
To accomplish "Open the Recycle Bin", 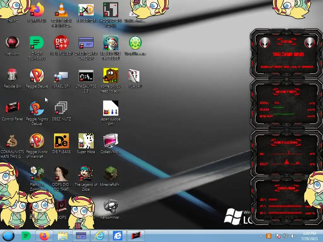I will click(12, 78).
